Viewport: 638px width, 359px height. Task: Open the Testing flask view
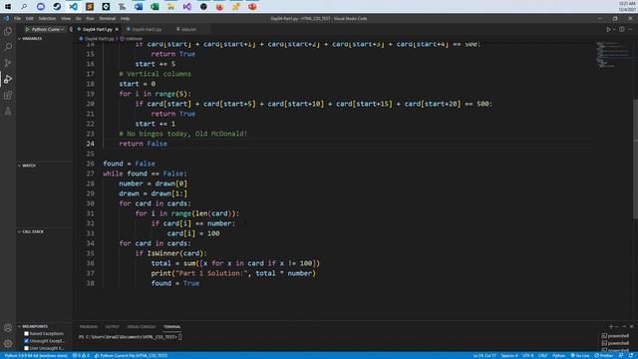point(8,111)
